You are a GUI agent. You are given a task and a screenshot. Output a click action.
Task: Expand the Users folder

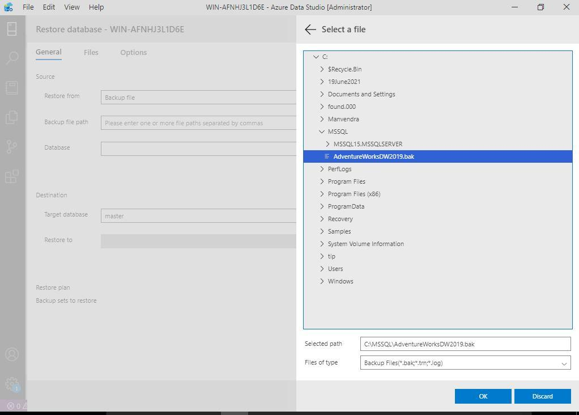tap(322, 269)
